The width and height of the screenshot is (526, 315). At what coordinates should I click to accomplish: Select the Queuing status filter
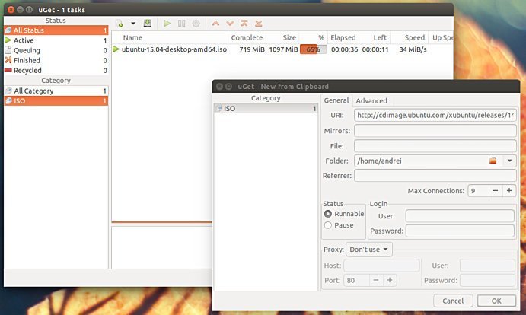(x=56, y=50)
